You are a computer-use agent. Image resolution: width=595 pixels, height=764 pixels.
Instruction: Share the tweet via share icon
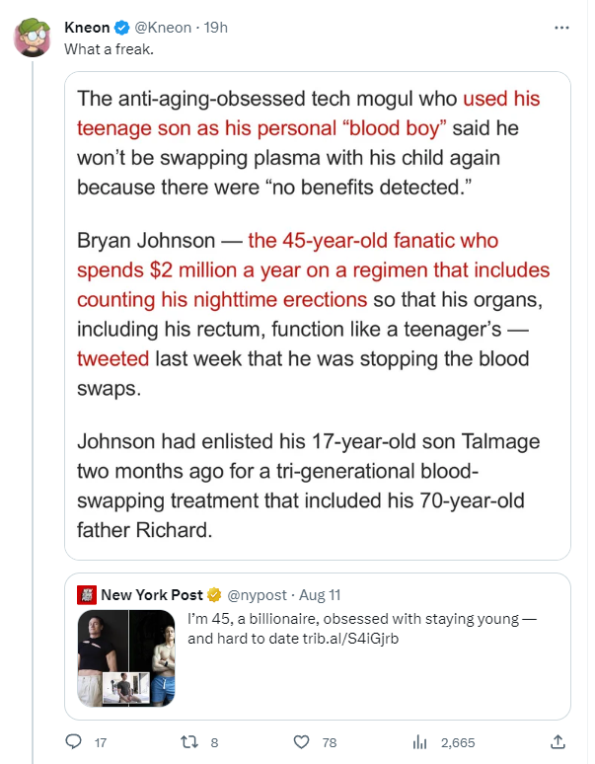click(x=558, y=741)
